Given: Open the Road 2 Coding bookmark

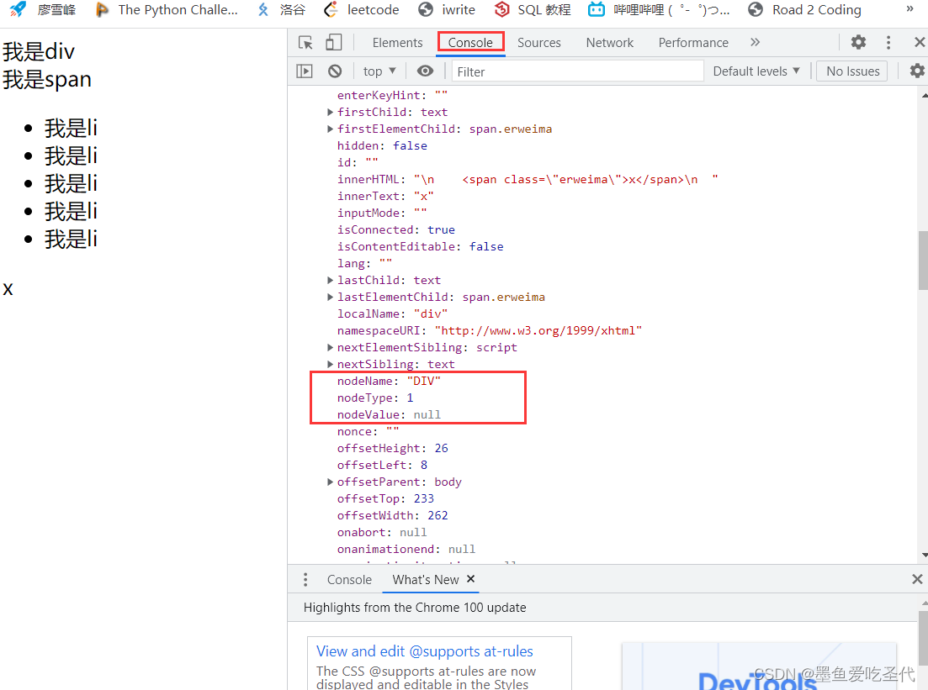Looking at the screenshot, I should click(x=805, y=9).
